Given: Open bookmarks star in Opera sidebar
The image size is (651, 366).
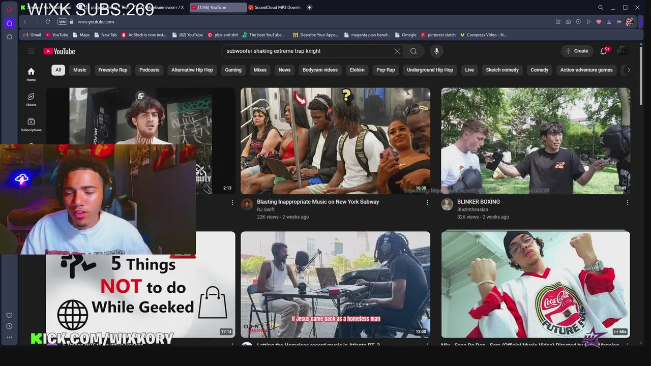Looking at the screenshot, I should [x=9, y=37].
